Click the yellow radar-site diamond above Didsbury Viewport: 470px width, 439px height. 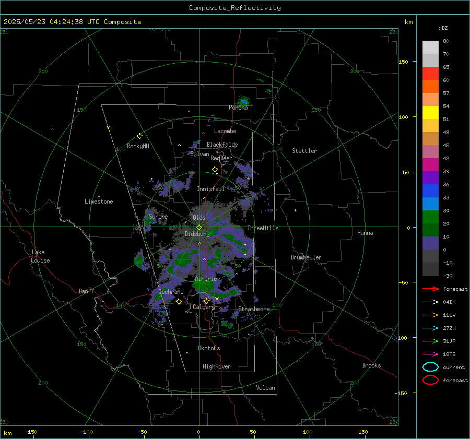[x=199, y=228]
